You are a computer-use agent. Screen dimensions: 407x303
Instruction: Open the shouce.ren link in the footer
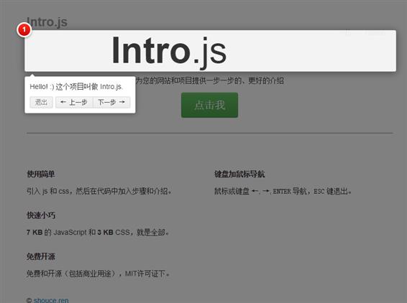point(51,300)
